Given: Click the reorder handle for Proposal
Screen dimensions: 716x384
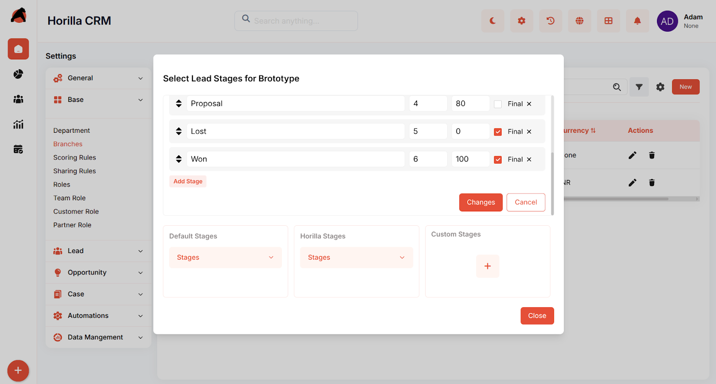Looking at the screenshot, I should (179, 104).
